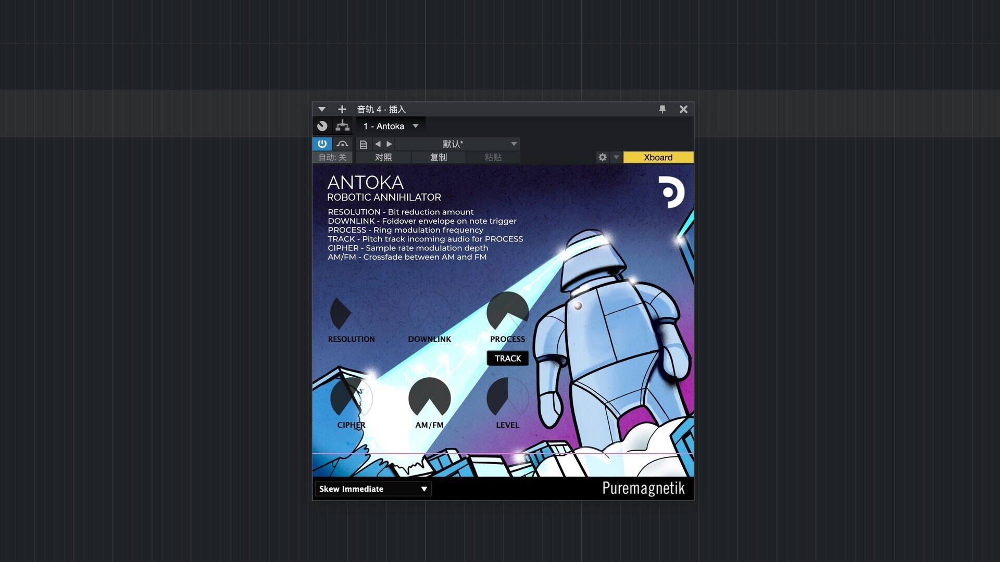This screenshot has height=562, width=1000.
Task: Open the gear settings icon
Action: click(x=603, y=157)
